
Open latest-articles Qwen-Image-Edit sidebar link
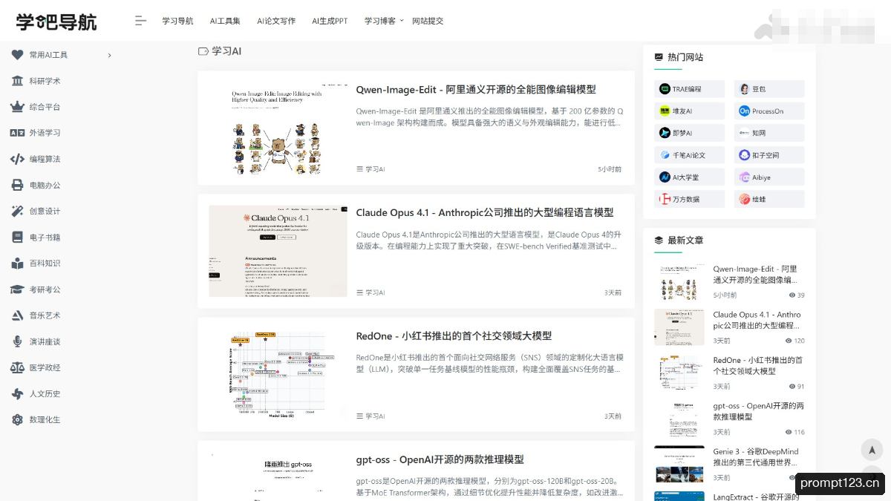[755, 275]
